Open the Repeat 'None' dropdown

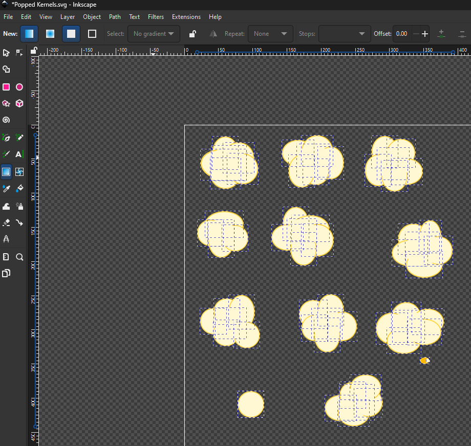[270, 34]
